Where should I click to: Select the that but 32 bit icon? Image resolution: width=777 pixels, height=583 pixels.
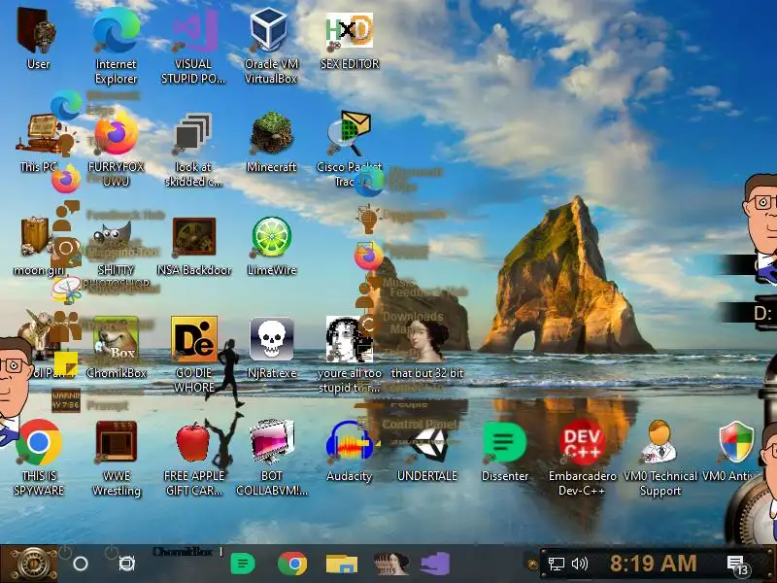click(427, 348)
